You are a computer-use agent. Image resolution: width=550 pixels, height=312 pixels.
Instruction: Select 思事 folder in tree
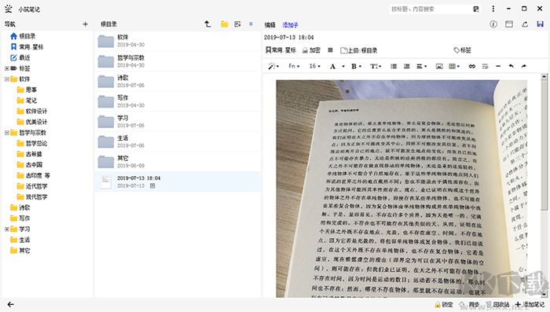pos(27,90)
